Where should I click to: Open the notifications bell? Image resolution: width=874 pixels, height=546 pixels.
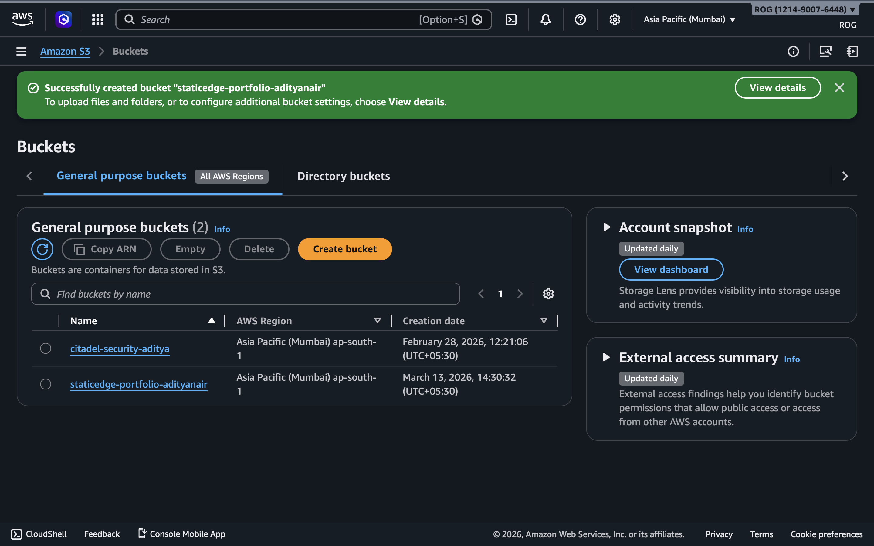[x=545, y=19]
